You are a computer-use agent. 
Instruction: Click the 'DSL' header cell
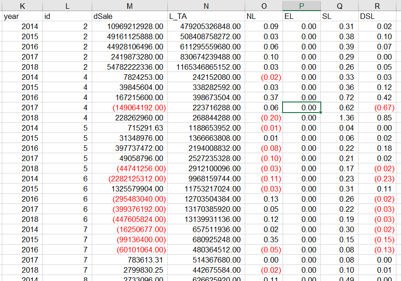[377, 16]
